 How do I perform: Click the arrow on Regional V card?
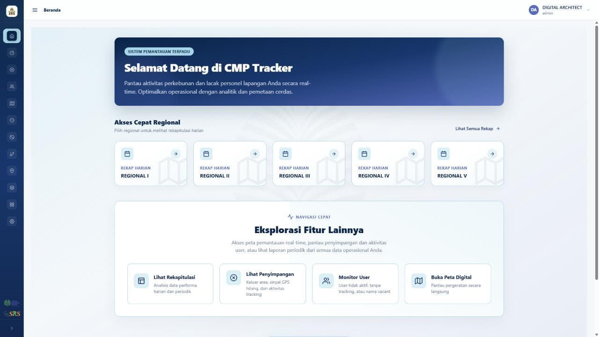click(492, 154)
